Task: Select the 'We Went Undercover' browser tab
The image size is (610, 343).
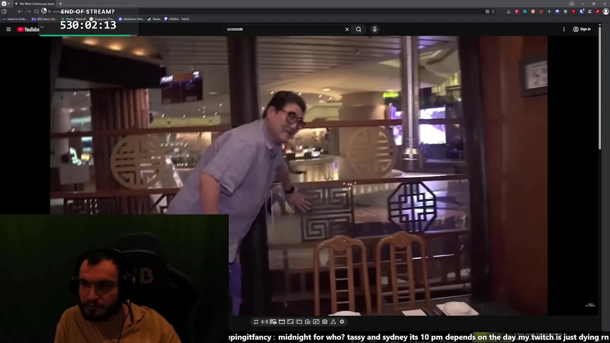Action: coord(36,3)
